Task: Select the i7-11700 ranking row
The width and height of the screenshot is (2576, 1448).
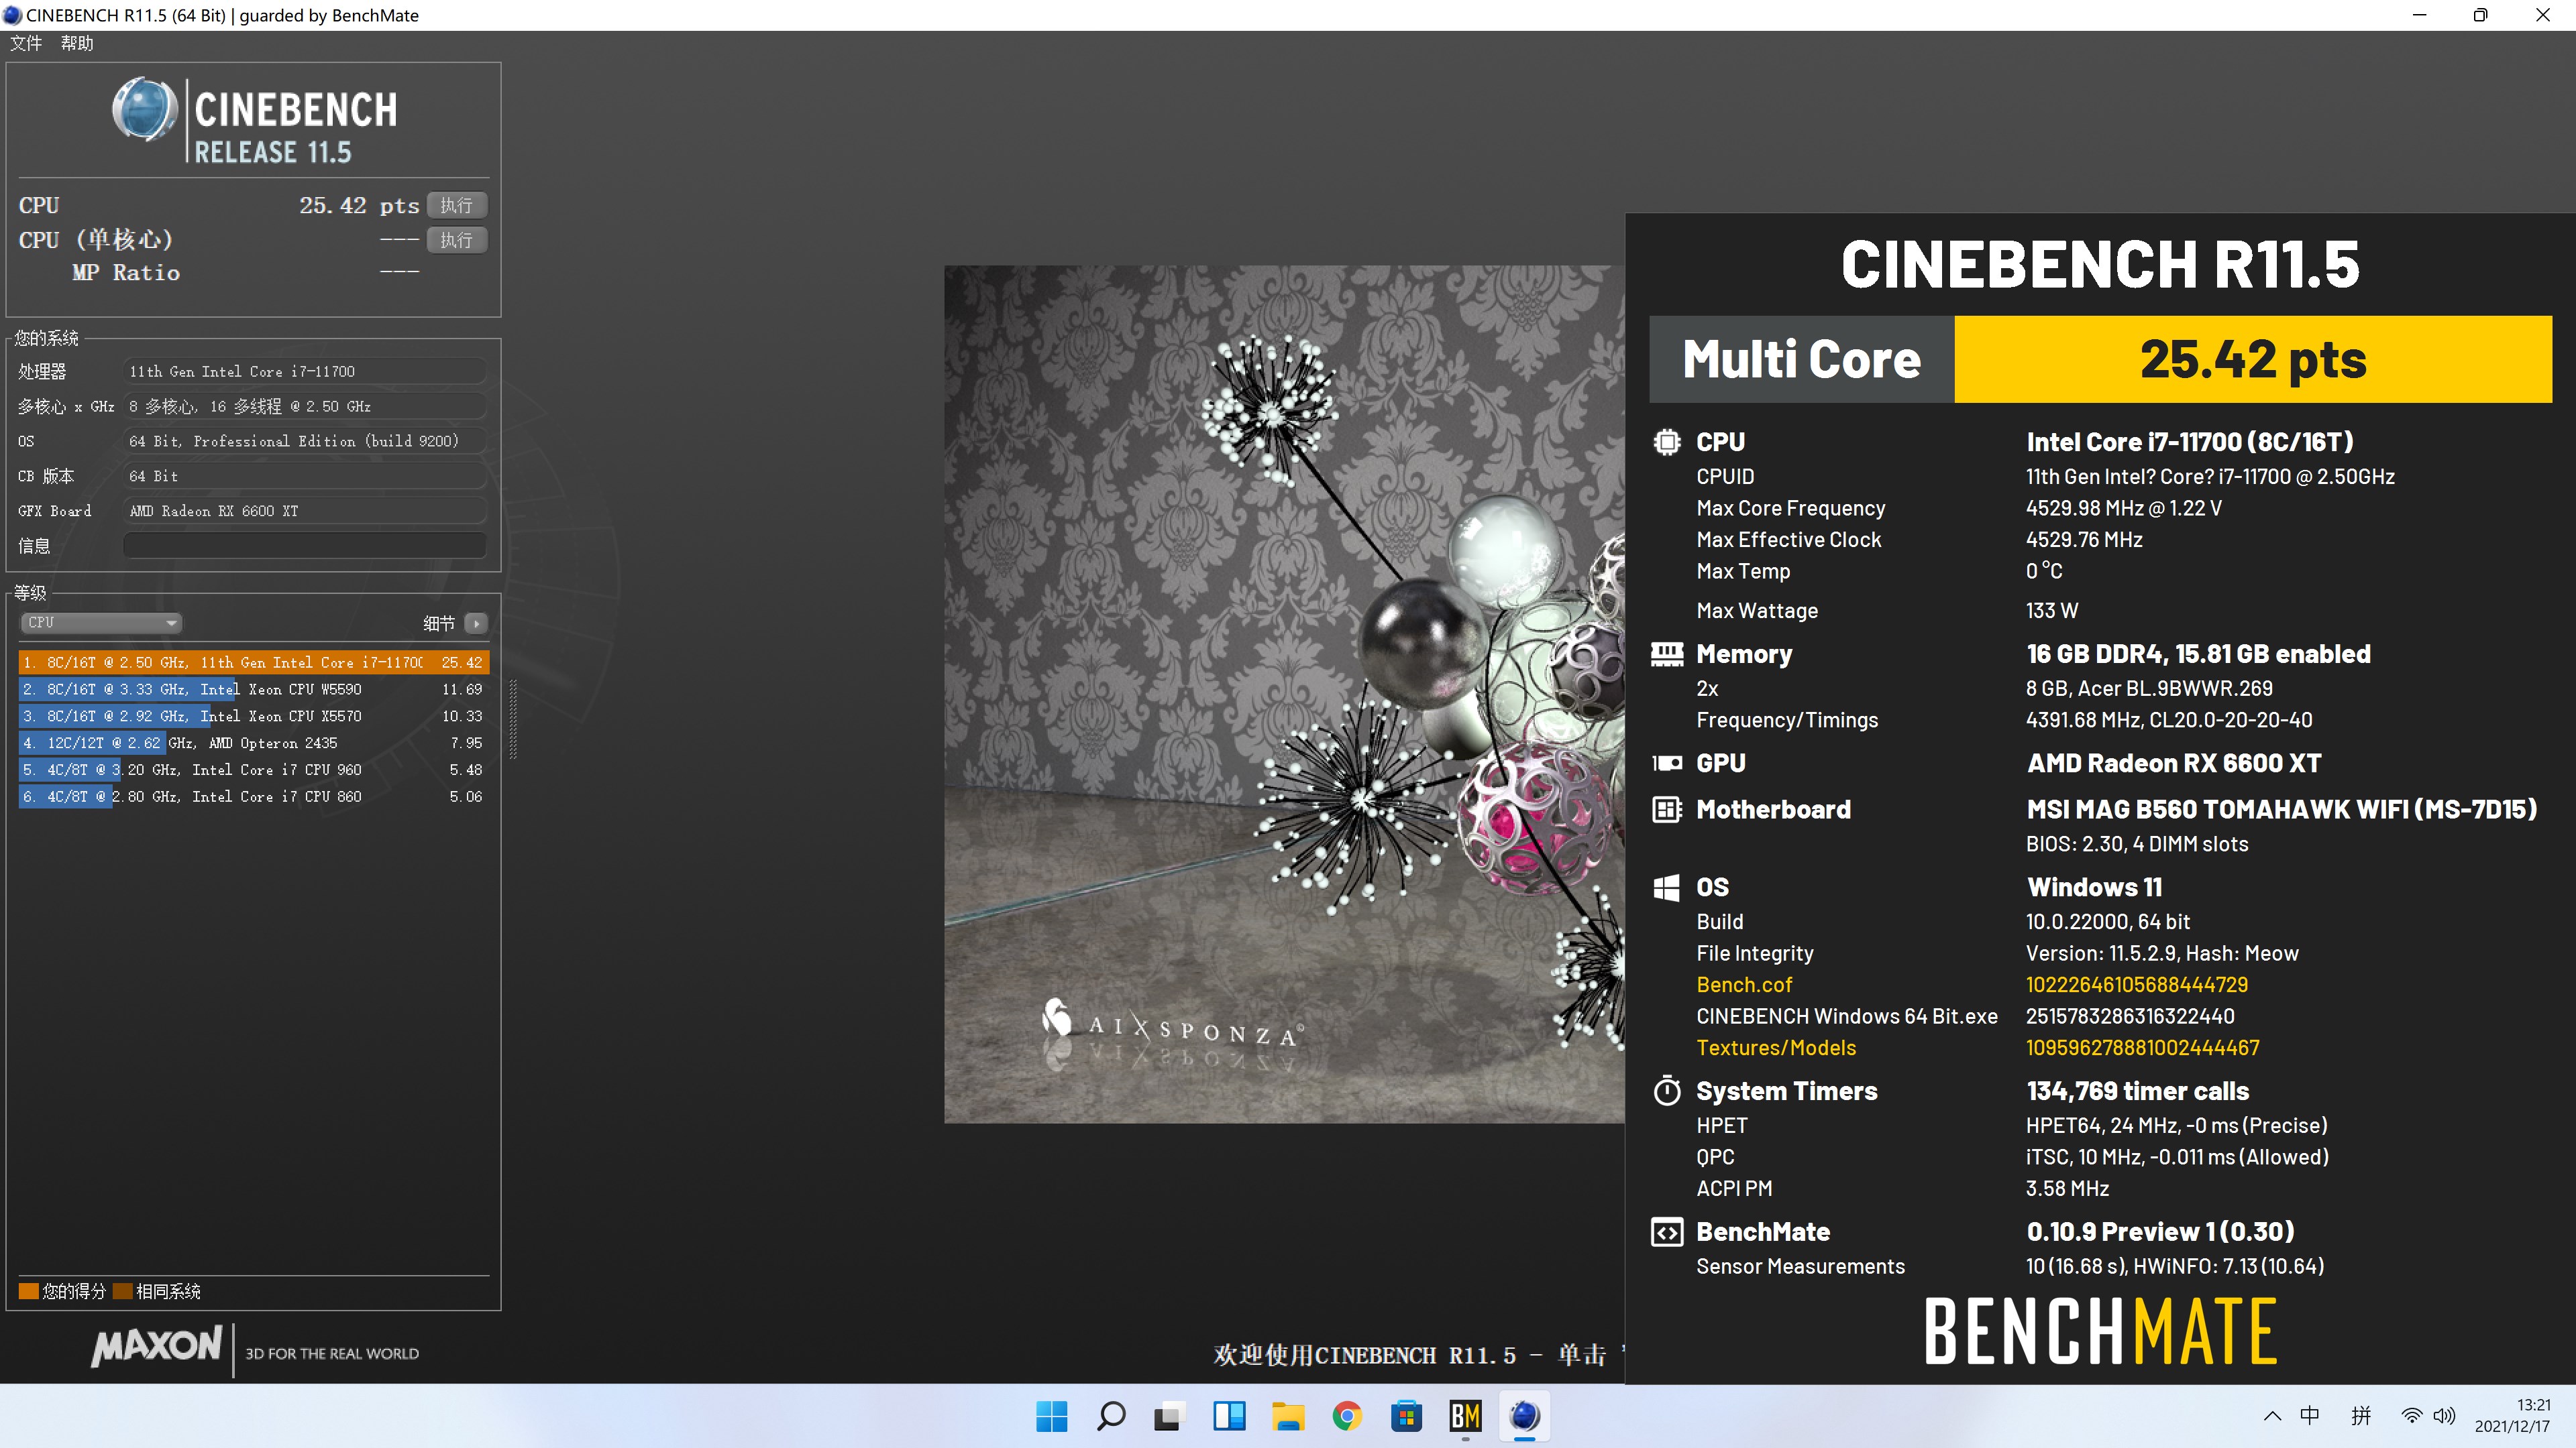Action: click(253, 662)
